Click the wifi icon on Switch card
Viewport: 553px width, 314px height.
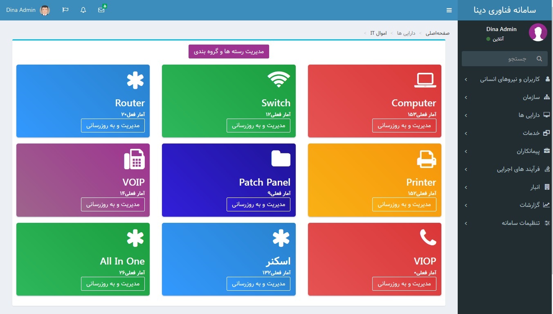[x=279, y=80]
